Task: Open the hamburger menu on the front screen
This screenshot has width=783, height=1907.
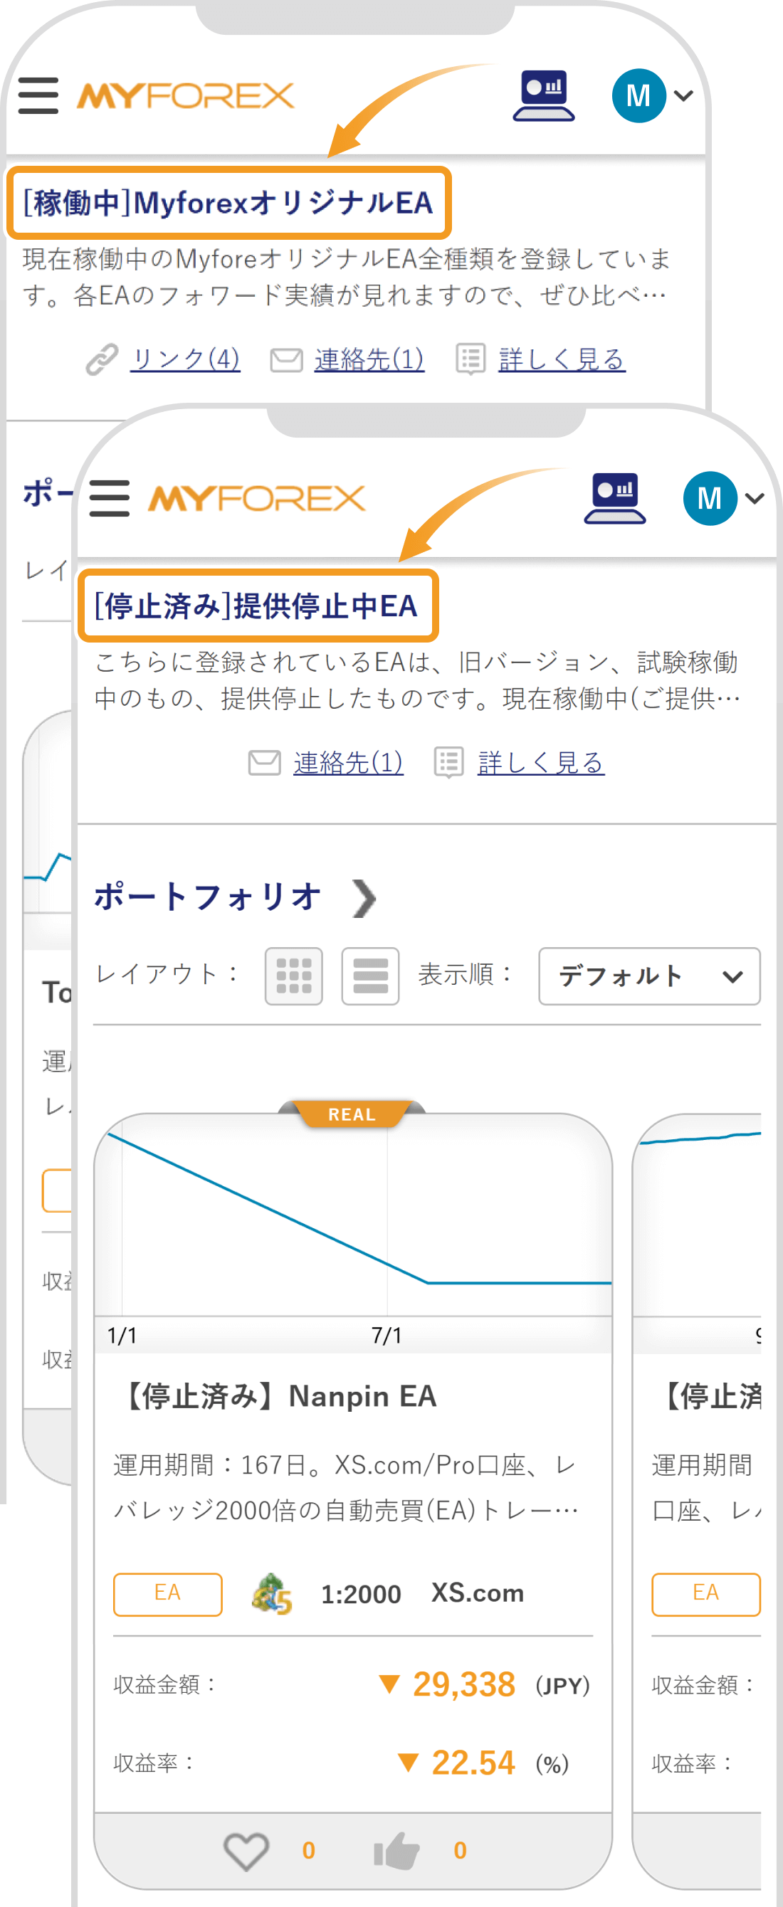Action: point(108,497)
